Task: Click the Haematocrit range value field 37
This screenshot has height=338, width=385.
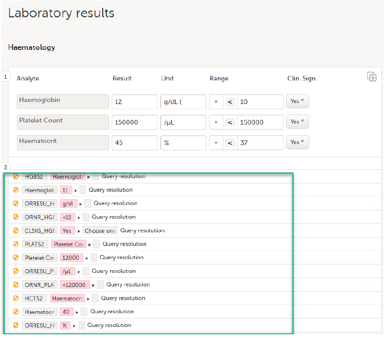Action: click(259, 143)
